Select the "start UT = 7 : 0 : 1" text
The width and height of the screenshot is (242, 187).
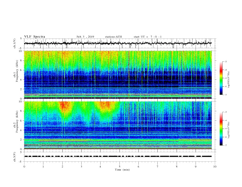[x=148, y=37]
